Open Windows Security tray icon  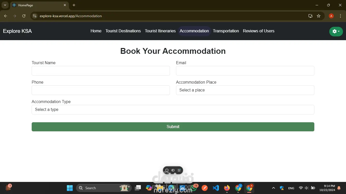click(282, 188)
